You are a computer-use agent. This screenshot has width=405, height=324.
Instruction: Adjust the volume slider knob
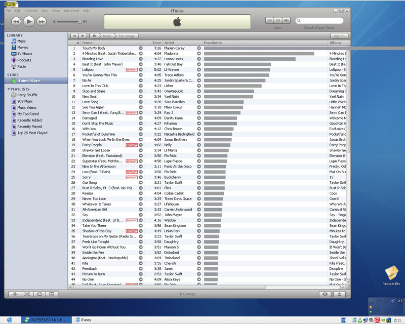pyautogui.click(x=80, y=22)
